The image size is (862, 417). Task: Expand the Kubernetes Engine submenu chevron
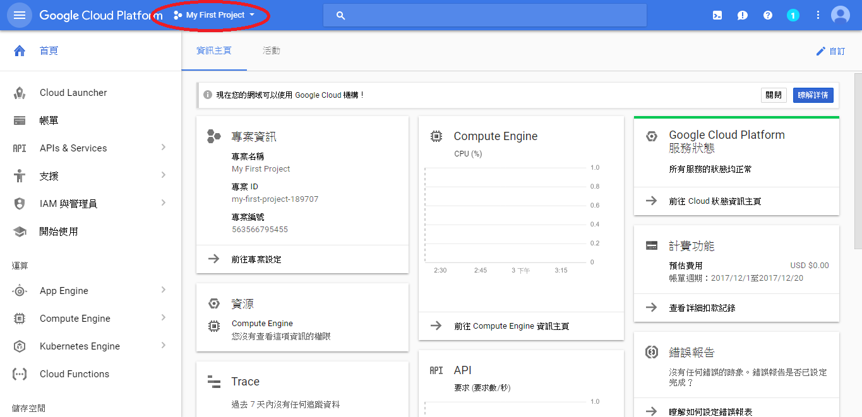click(164, 346)
